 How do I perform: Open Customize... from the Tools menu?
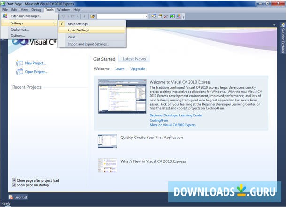pos(29,29)
